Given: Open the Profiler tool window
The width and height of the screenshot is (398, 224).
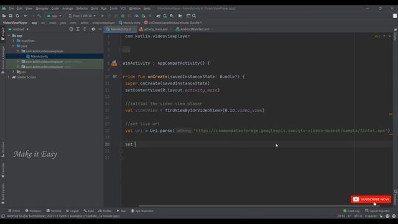Looking at the screenshot, I should click(x=105, y=211).
